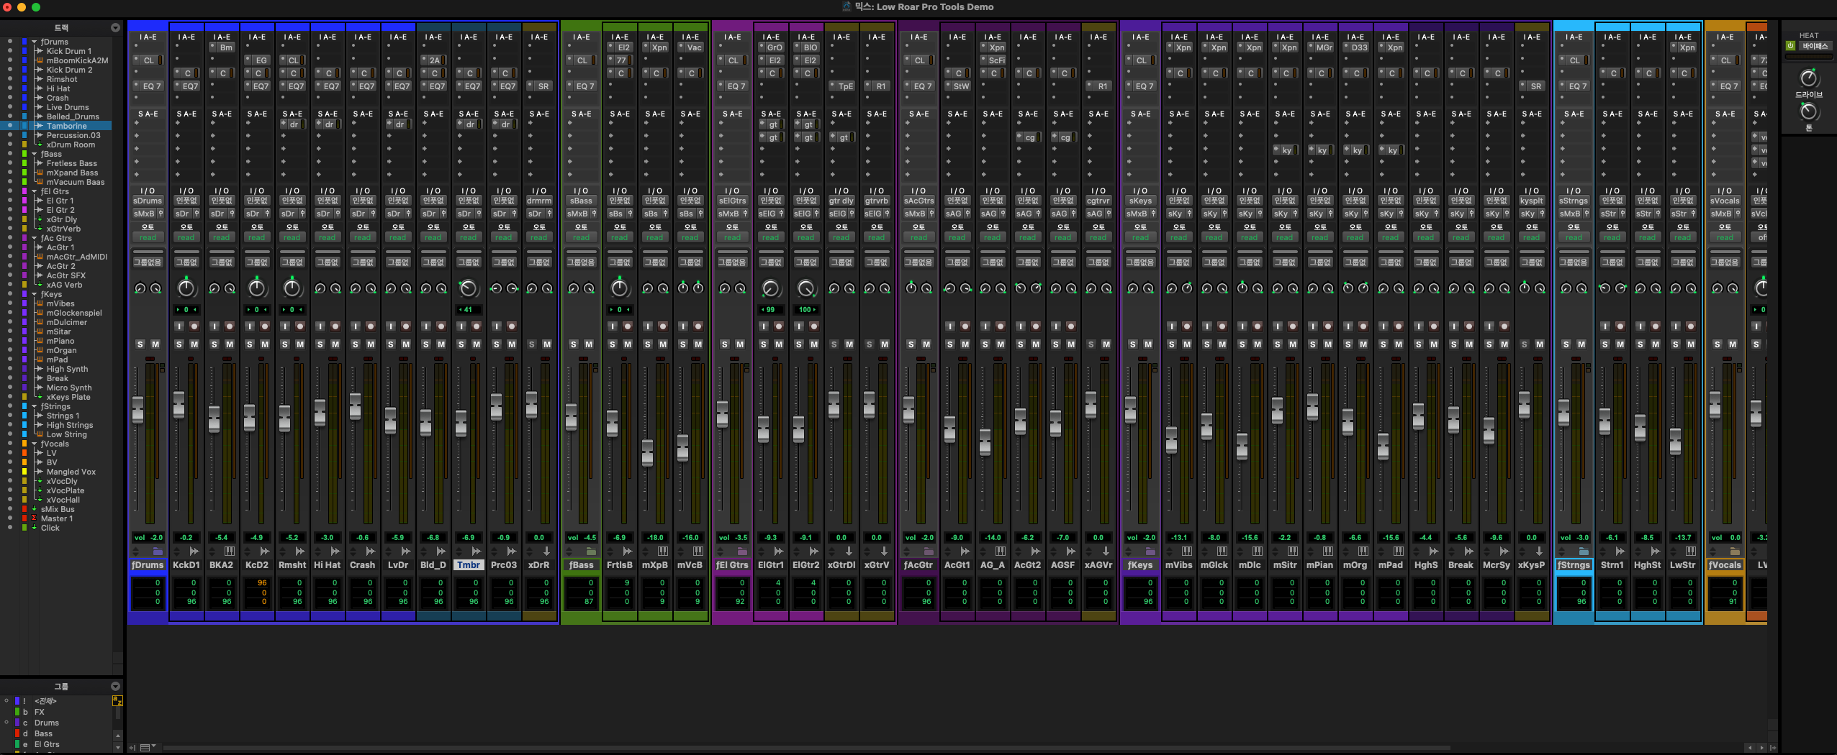Click the HEAT bypass (바이패스) button
The width and height of the screenshot is (1837, 755).
coord(1815,46)
